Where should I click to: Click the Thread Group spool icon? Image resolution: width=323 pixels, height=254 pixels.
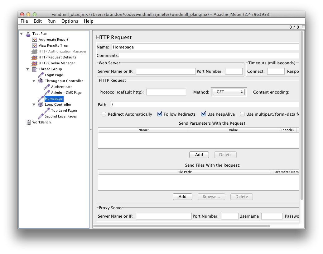click(35, 69)
